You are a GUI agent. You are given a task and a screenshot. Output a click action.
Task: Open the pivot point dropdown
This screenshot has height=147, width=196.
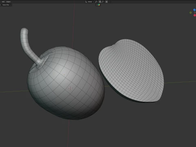tap(96, 2)
